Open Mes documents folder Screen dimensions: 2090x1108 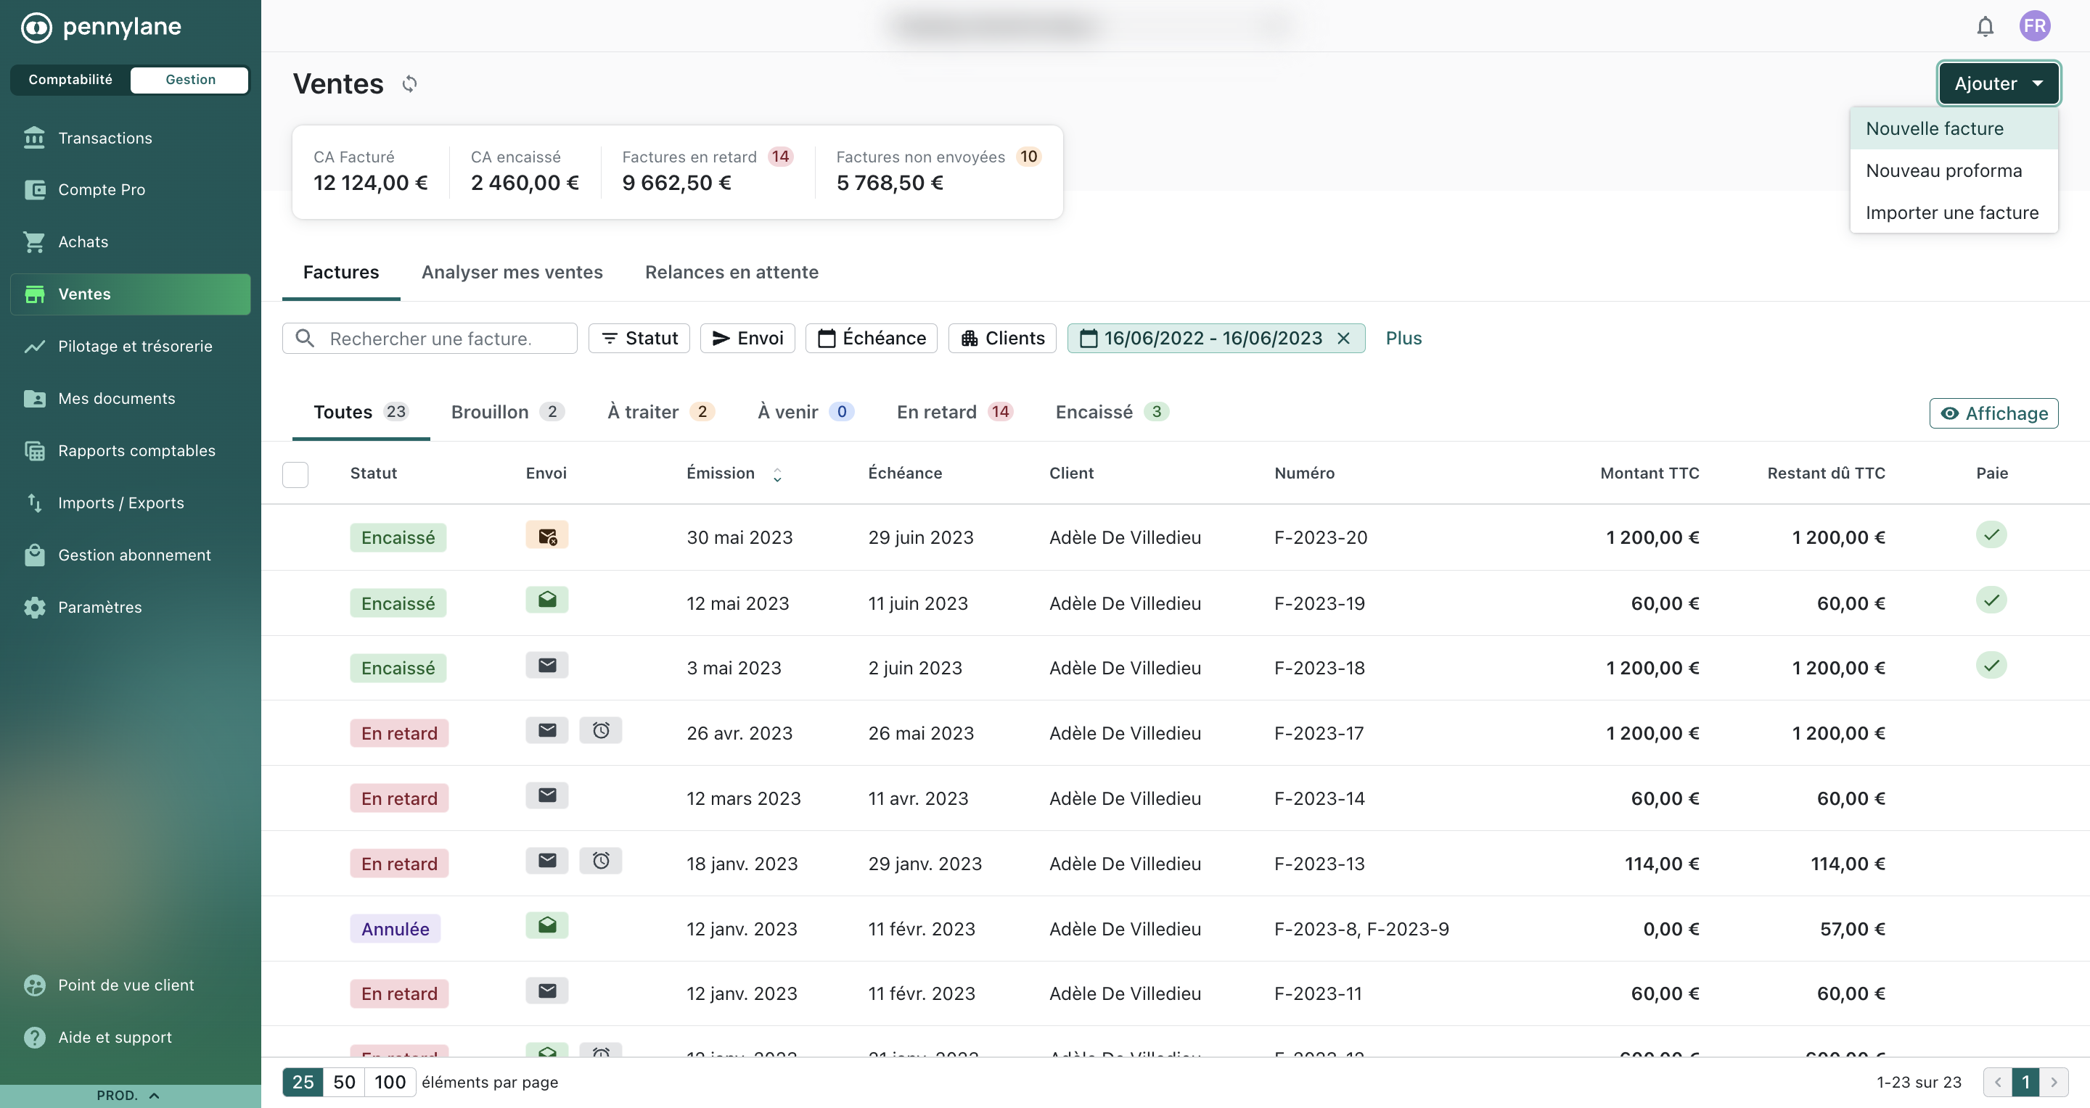point(130,398)
